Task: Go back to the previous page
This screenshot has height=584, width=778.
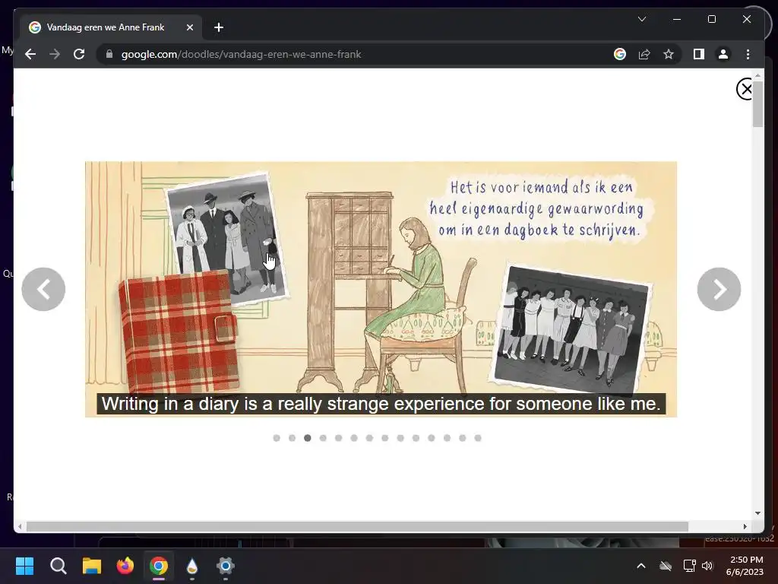Action: [x=30, y=54]
